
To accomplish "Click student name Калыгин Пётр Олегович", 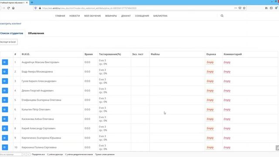I will (36, 109).
